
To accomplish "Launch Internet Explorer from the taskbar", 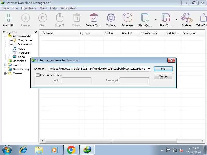I will [23, 150].
